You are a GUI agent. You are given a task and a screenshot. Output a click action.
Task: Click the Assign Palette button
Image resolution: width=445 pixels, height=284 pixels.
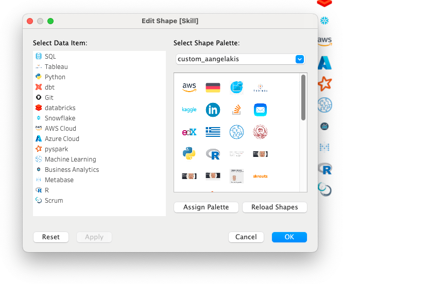coord(206,207)
